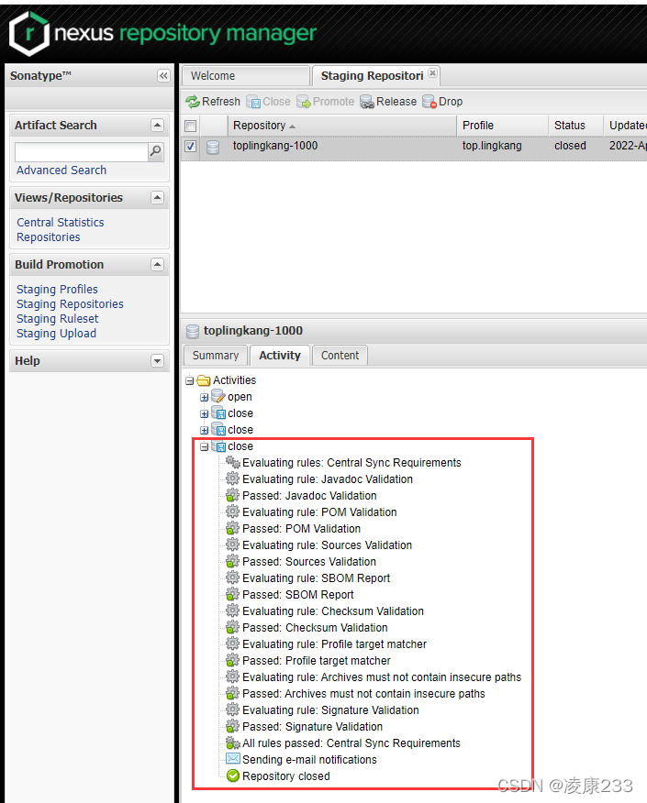Open the Repositories link

[49, 237]
